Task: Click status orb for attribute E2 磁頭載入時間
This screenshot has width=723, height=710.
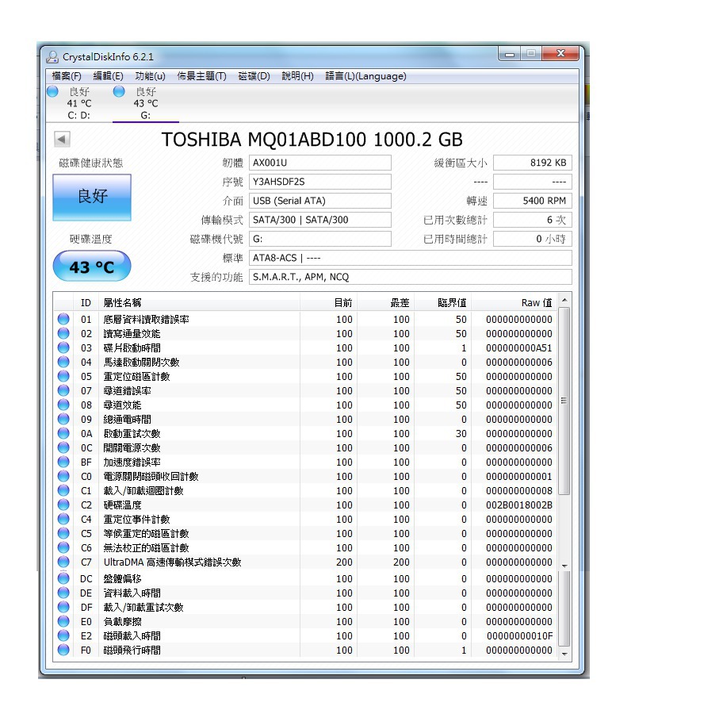Action: 63,635
